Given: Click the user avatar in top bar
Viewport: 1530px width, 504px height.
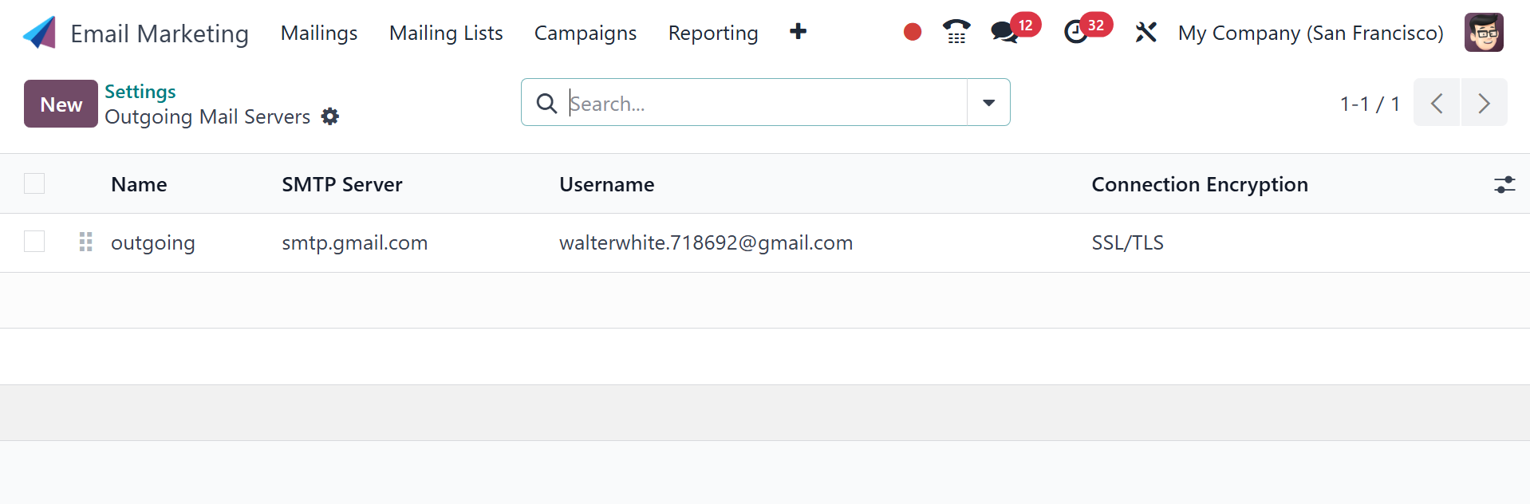Looking at the screenshot, I should tap(1484, 33).
